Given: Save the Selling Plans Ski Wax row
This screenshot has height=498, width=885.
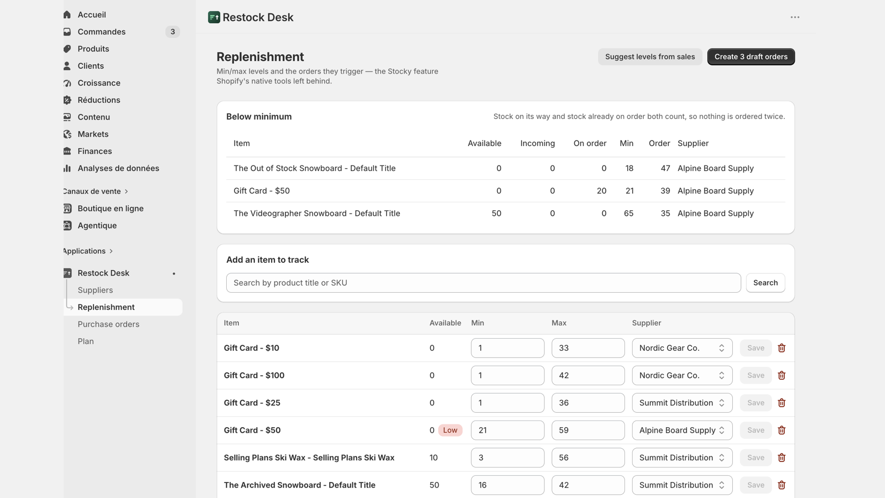Looking at the screenshot, I should tap(756, 458).
